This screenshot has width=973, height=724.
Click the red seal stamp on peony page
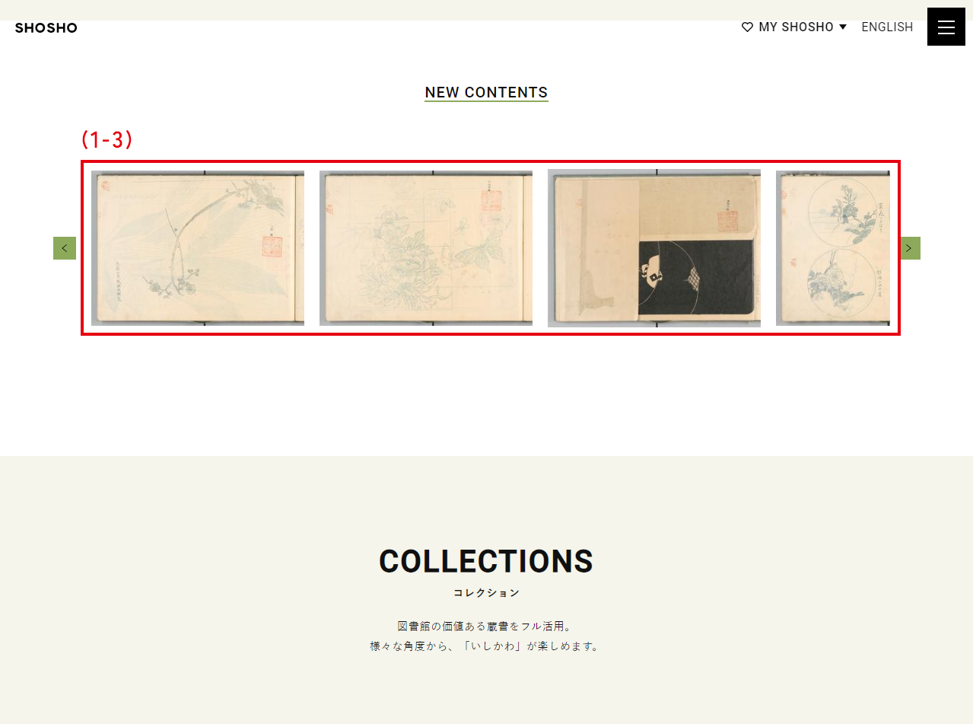pos(491,201)
